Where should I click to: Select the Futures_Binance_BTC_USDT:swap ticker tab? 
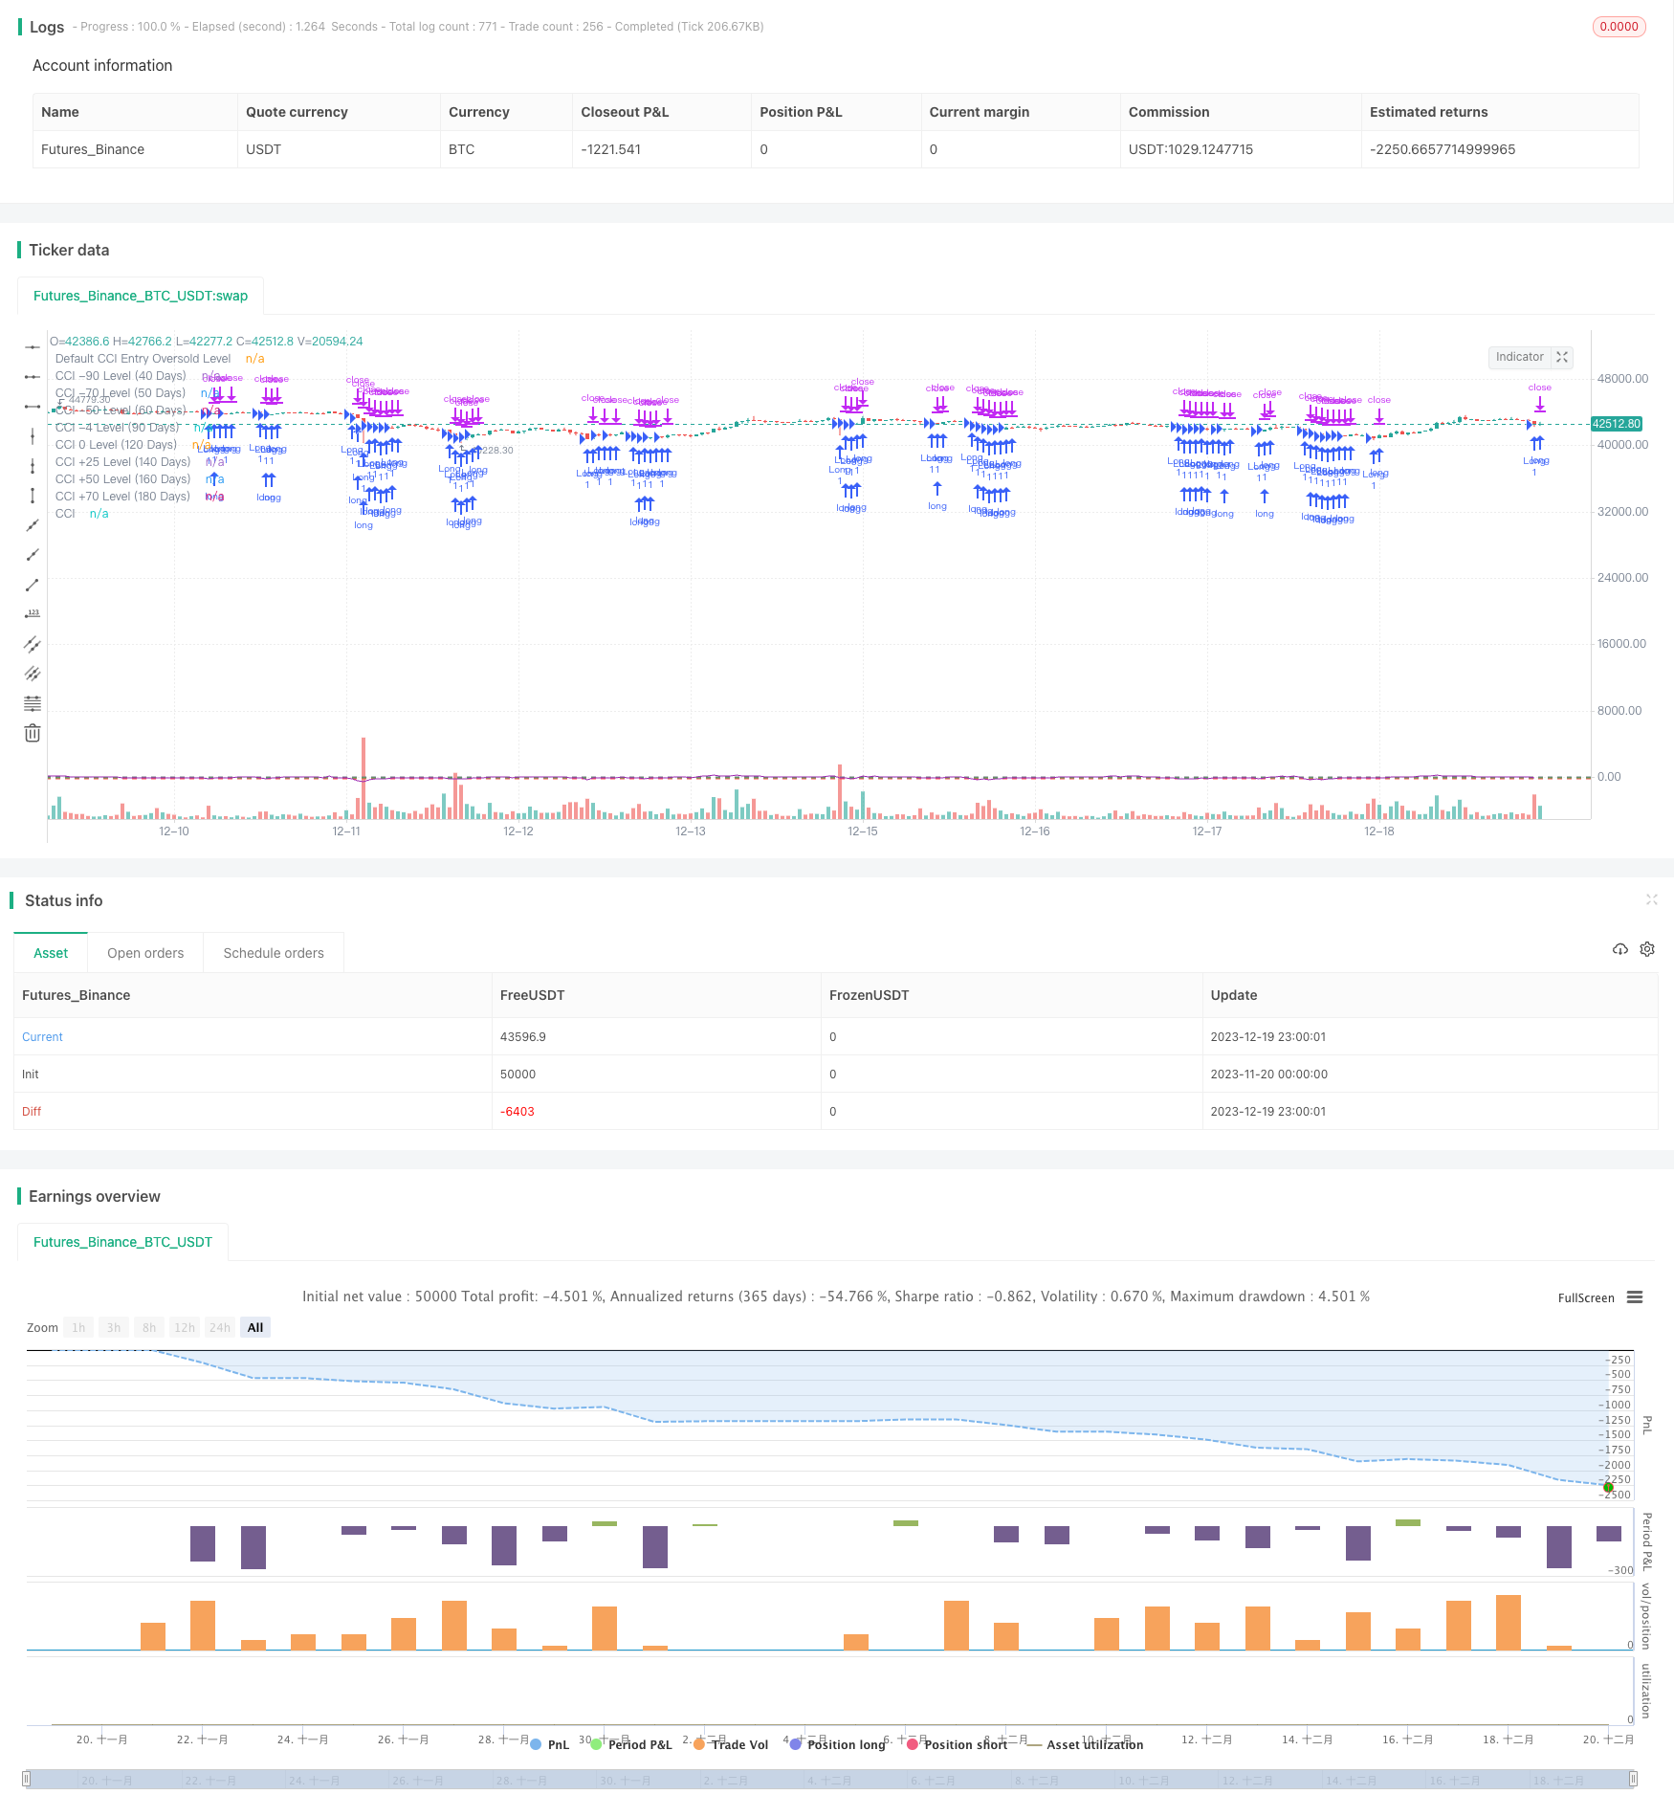[x=141, y=296]
